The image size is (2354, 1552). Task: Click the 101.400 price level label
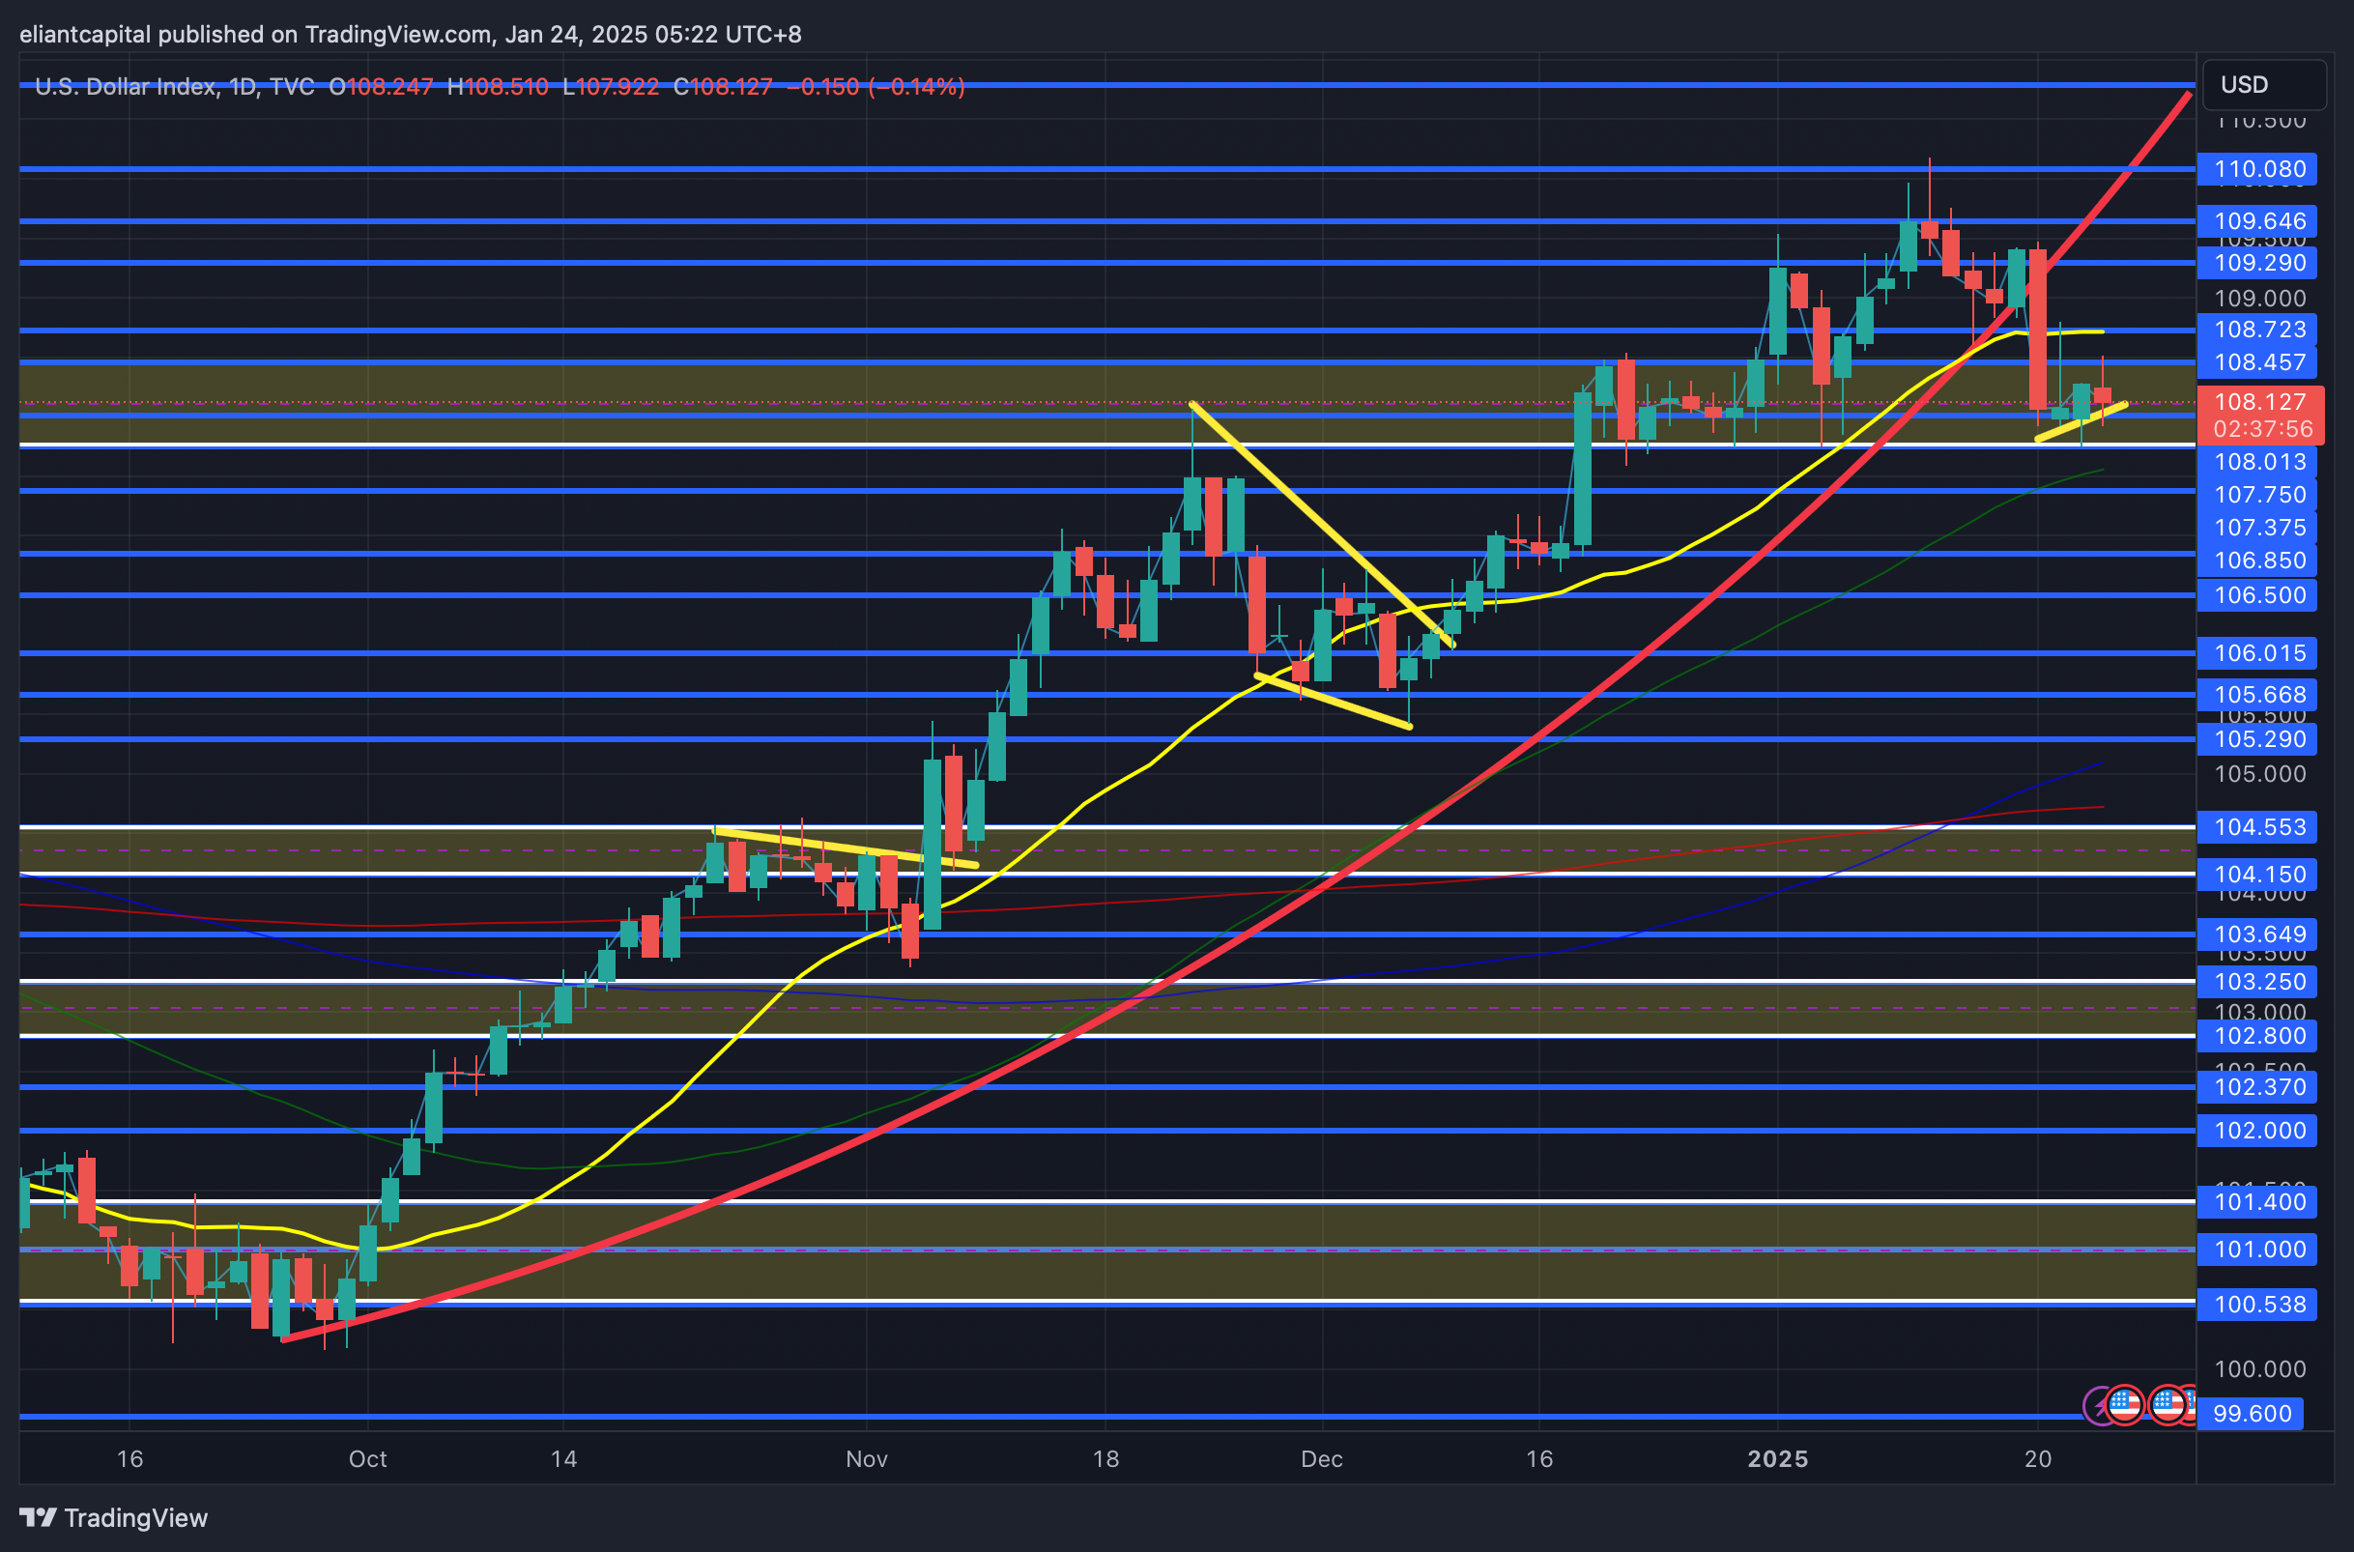2259,1201
